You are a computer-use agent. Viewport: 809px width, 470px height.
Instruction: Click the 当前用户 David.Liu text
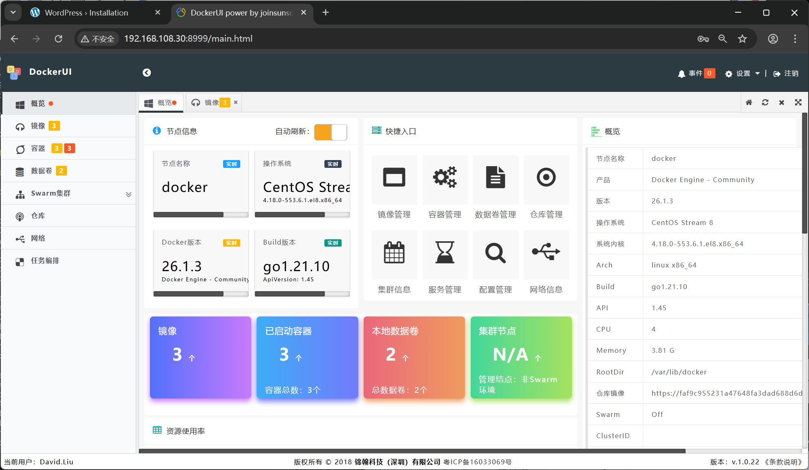pyautogui.click(x=39, y=462)
